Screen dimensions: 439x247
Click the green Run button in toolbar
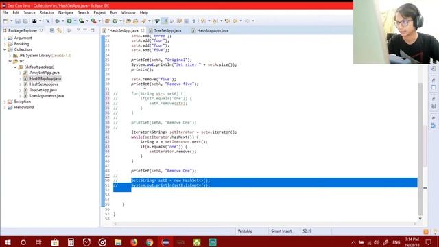69,21
